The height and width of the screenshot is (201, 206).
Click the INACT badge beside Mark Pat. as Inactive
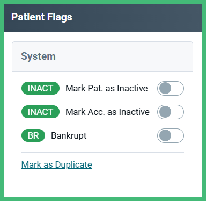pyautogui.click(x=40, y=88)
